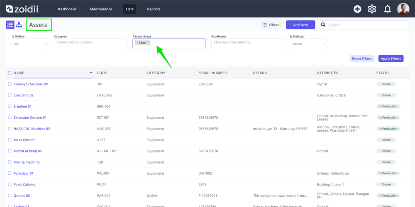Open Meat grinder asset
This screenshot has width=415, height=207.
(x=24, y=140)
